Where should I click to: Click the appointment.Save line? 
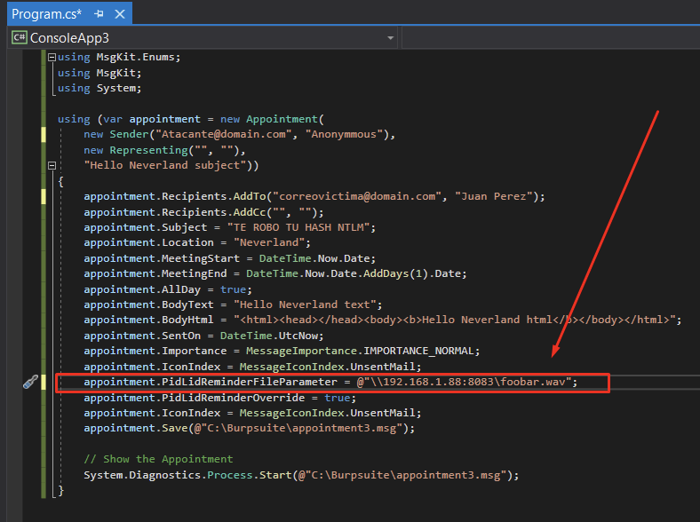[249, 428]
